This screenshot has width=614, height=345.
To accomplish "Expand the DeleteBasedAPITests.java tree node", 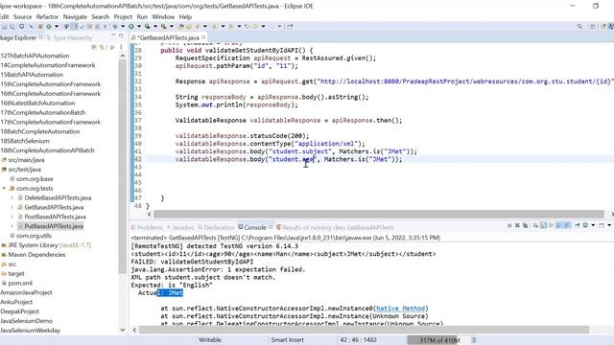I will point(12,197).
